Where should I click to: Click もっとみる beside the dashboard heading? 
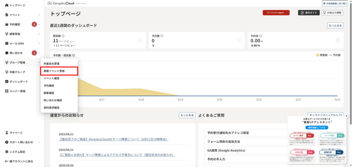[x=335, y=25]
